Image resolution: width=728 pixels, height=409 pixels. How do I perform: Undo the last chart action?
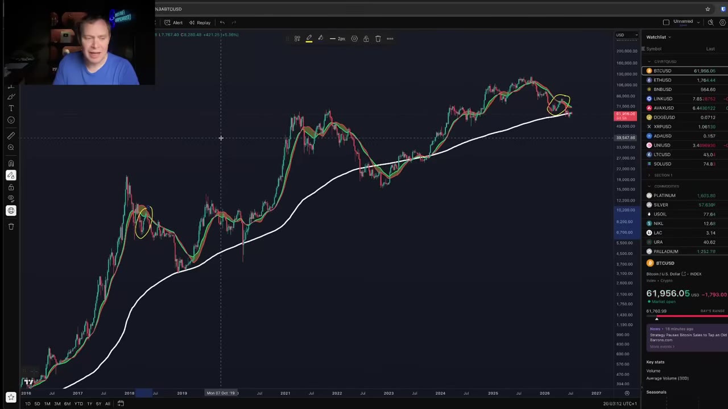222,23
